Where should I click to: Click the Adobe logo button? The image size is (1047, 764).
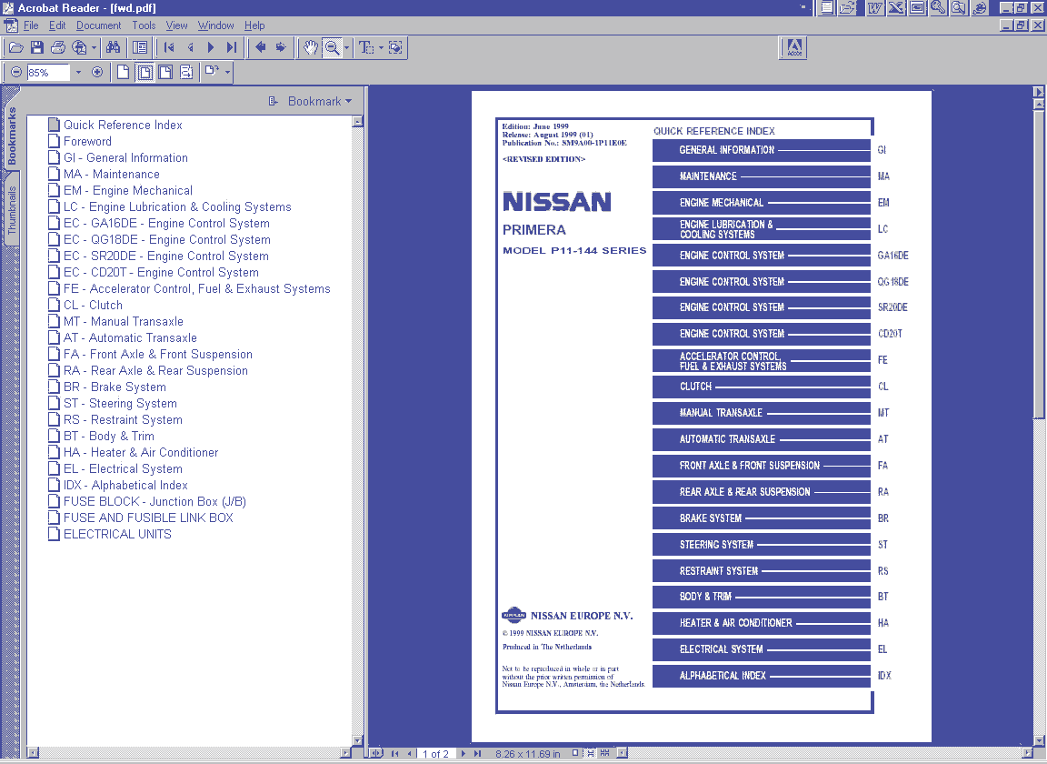click(x=794, y=47)
